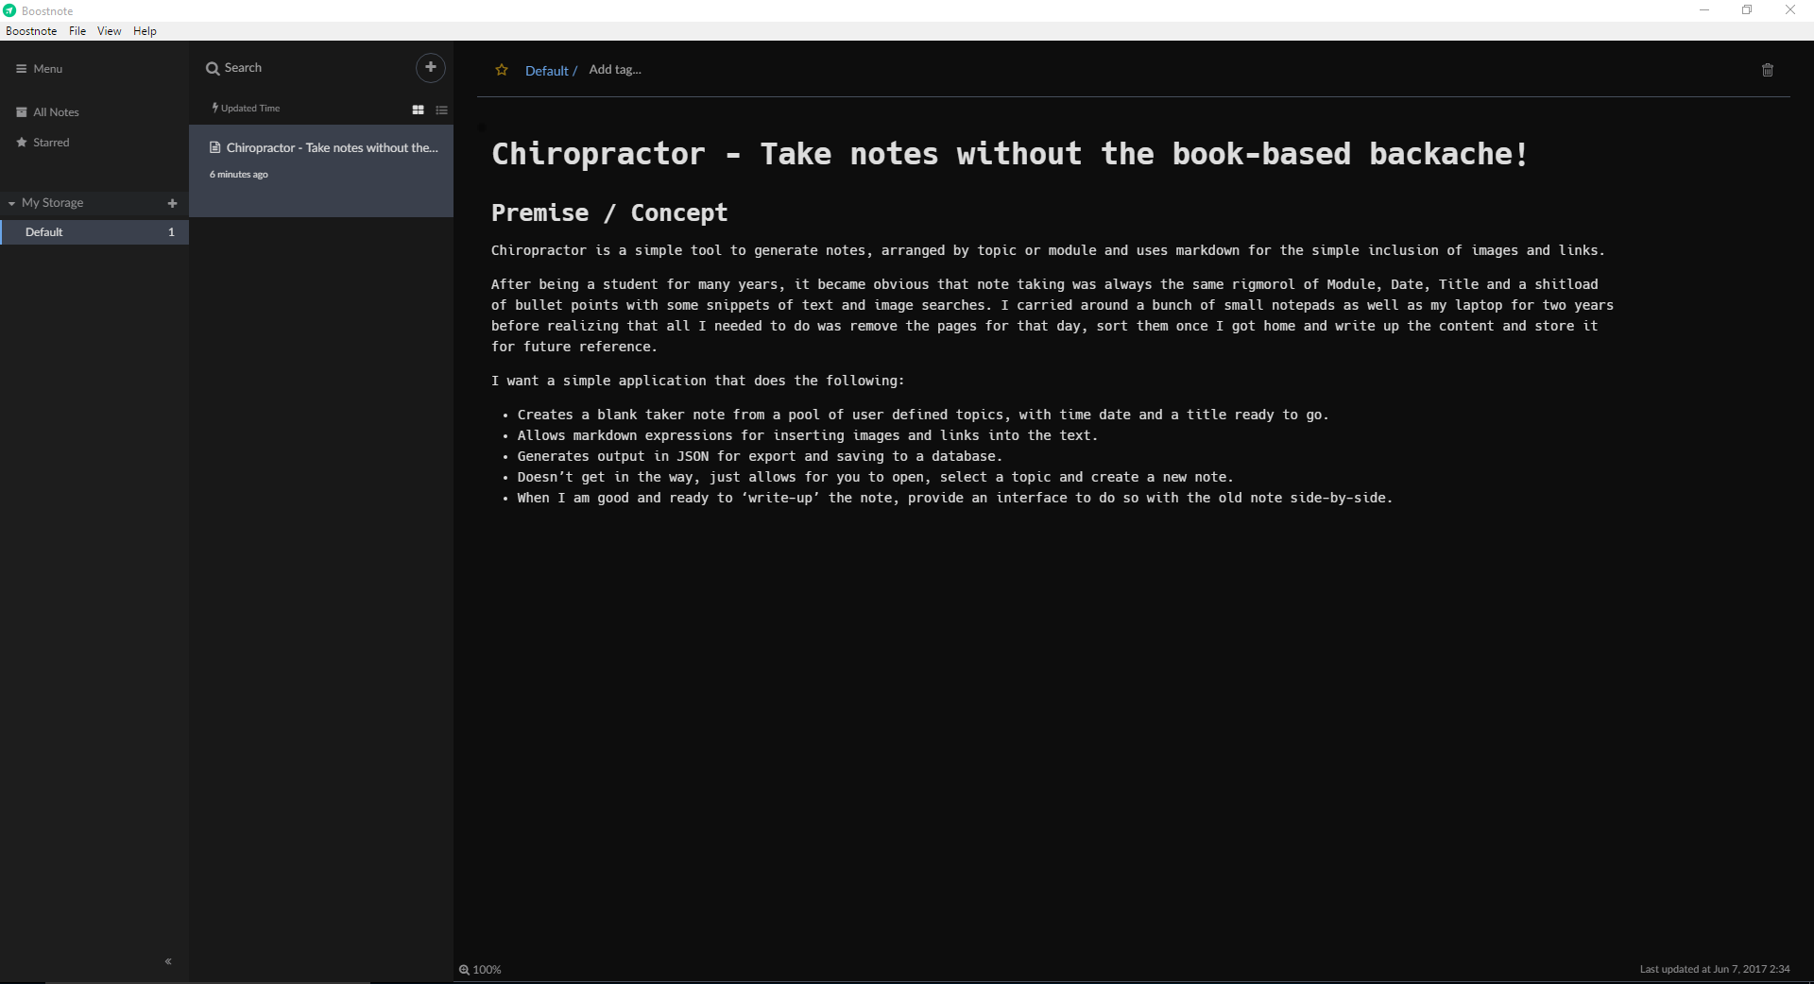This screenshot has width=1814, height=984.
Task: Click the Boostnote app icon in title bar
Action: pos(9,10)
